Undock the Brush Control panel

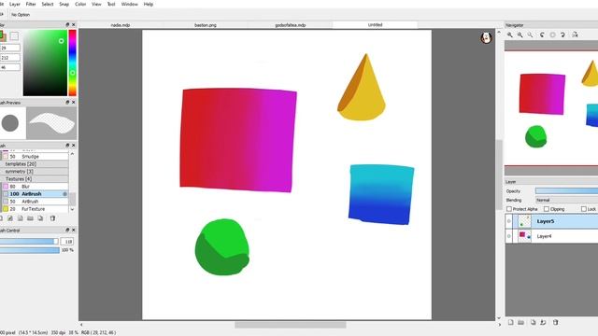click(67, 231)
